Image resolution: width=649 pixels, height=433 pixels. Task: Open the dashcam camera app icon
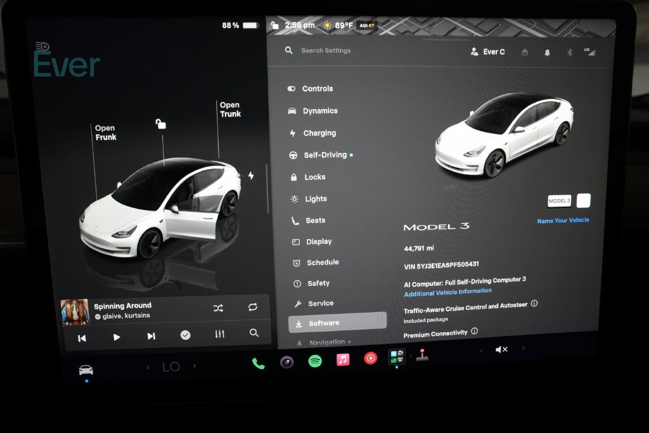(287, 362)
